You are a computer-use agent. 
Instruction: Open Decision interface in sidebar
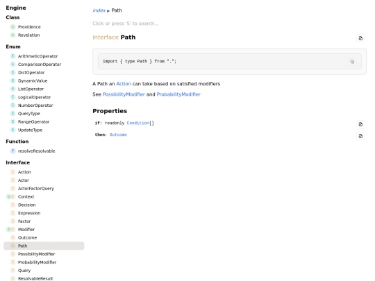point(27,205)
